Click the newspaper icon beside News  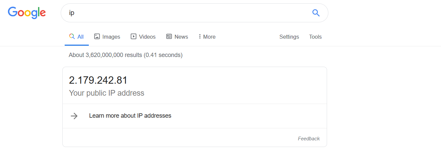(x=169, y=36)
